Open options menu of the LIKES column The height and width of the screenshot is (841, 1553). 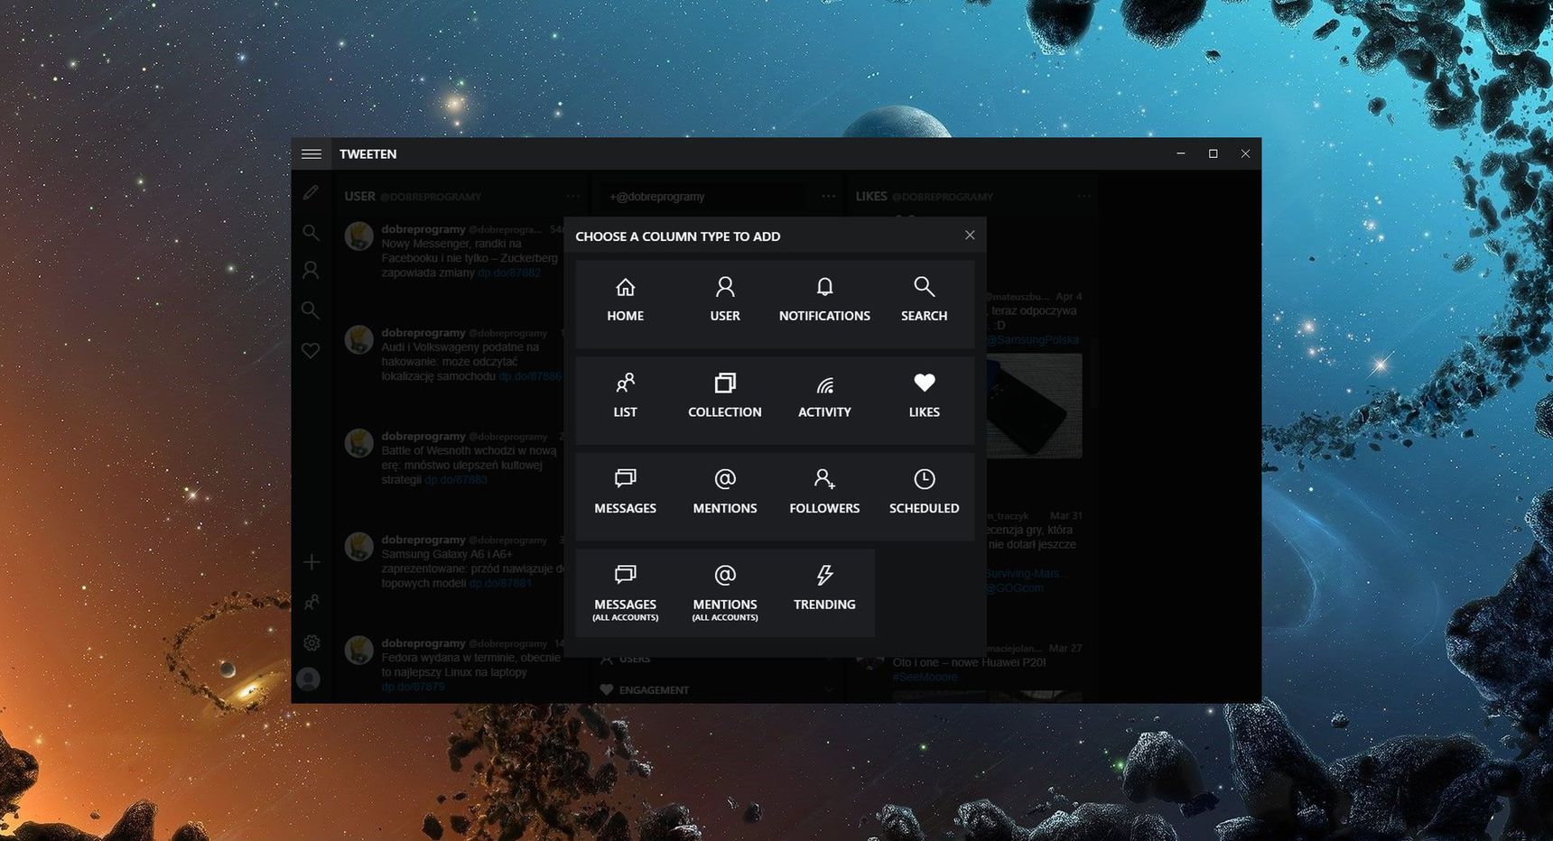[1083, 196]
